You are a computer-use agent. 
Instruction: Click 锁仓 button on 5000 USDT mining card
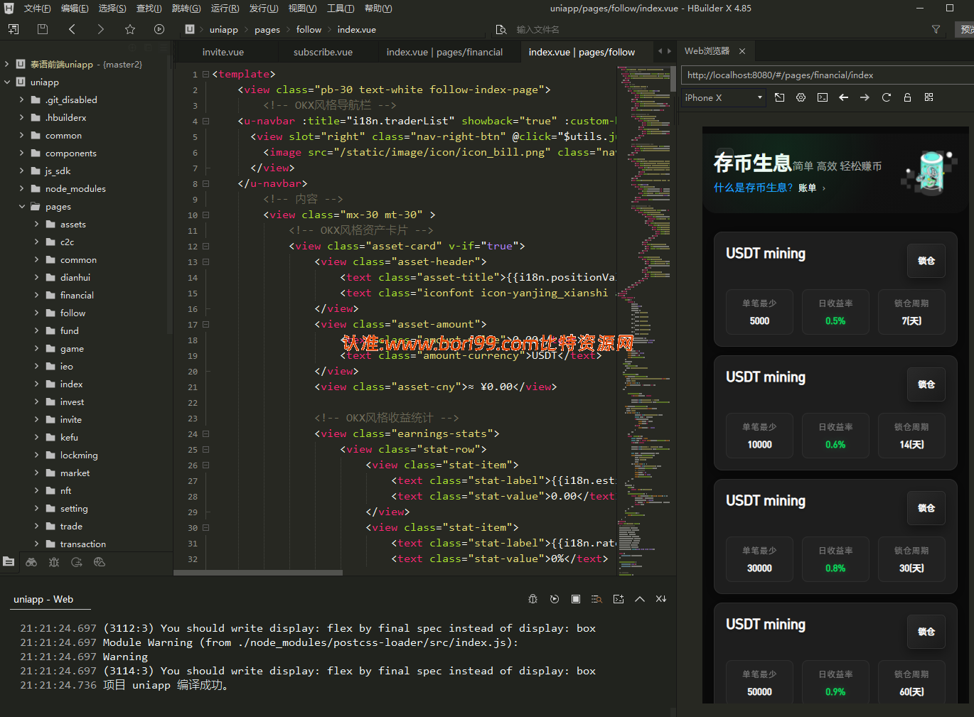pyautogui.click(x=926, y=261)
